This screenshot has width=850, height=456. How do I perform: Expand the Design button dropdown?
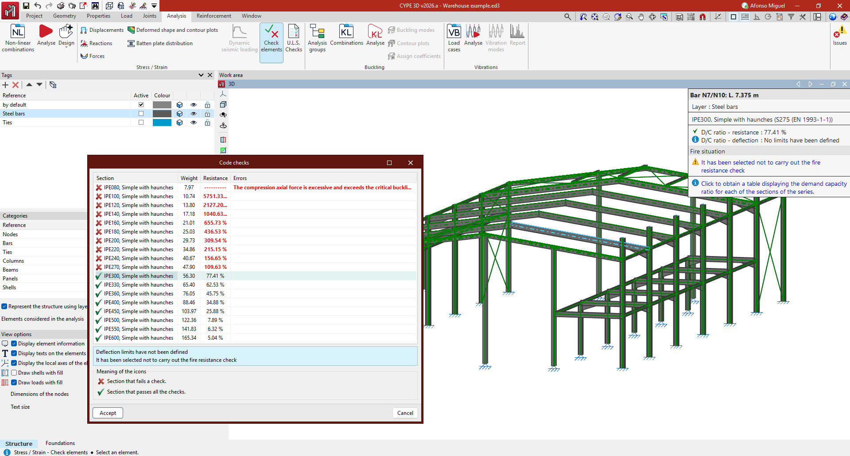[x=66, y=46]
